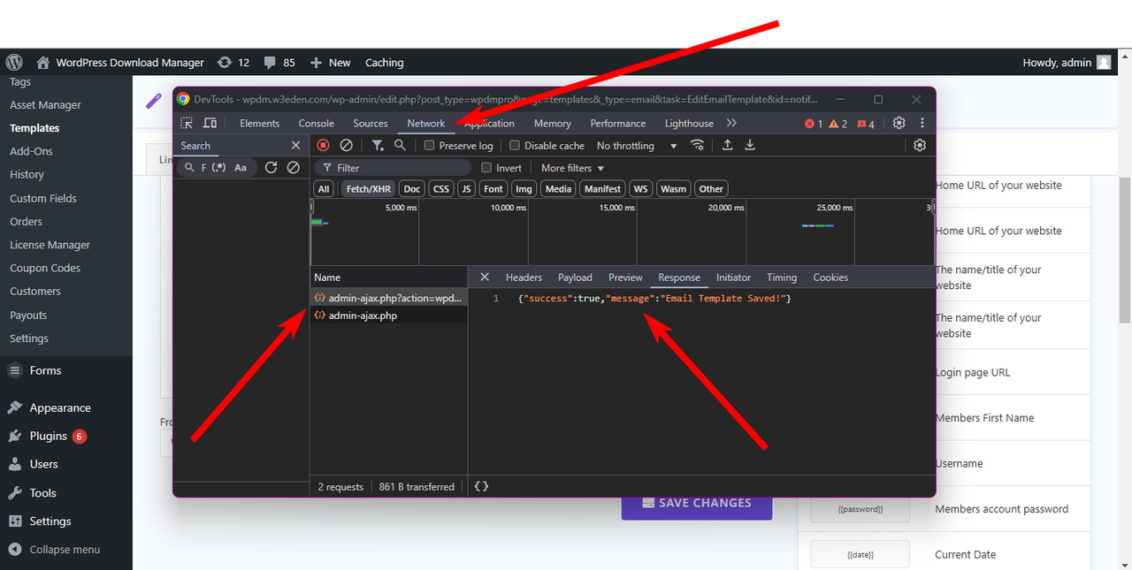Open License Manager in WordPress sidebar
This screenshot has width=1132, height=570.
[50, 245]
